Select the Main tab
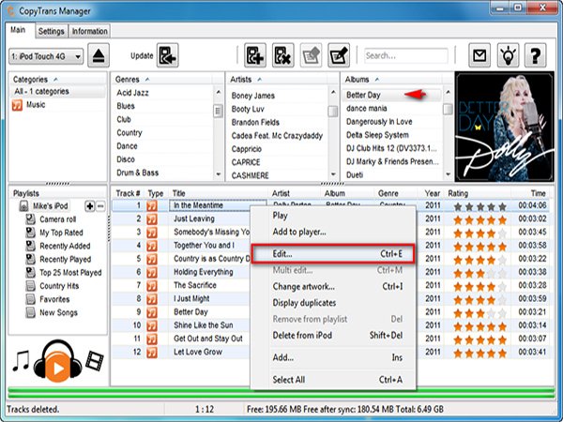The width and height of the screenshot is (563, 422). [18, 30]
